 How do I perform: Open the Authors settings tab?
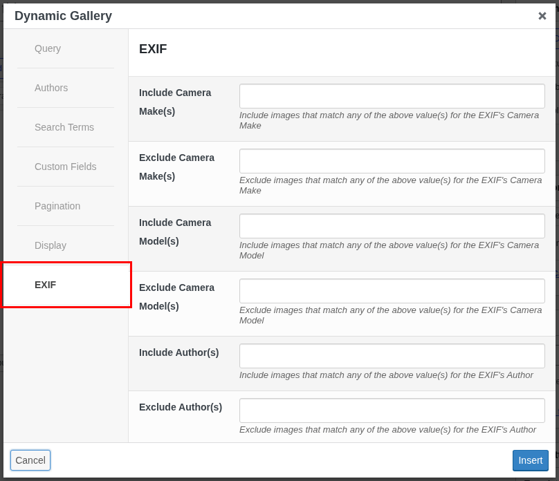[51, 88]
